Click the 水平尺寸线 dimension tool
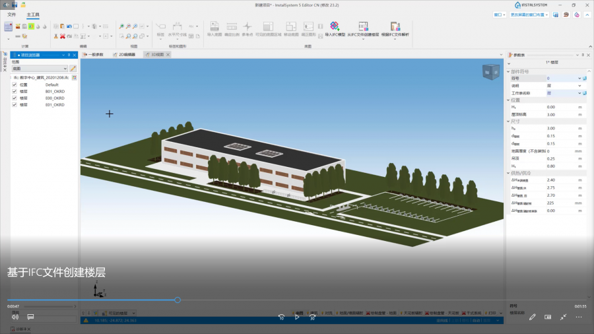The height and width of the screenshot is (334, 594). click(177, 26)
